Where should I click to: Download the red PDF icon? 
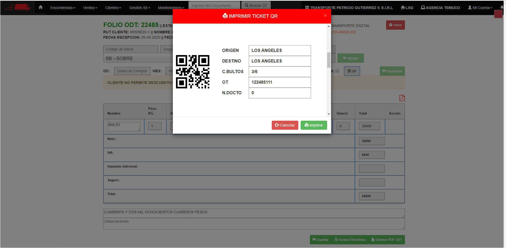coord(402,98)
